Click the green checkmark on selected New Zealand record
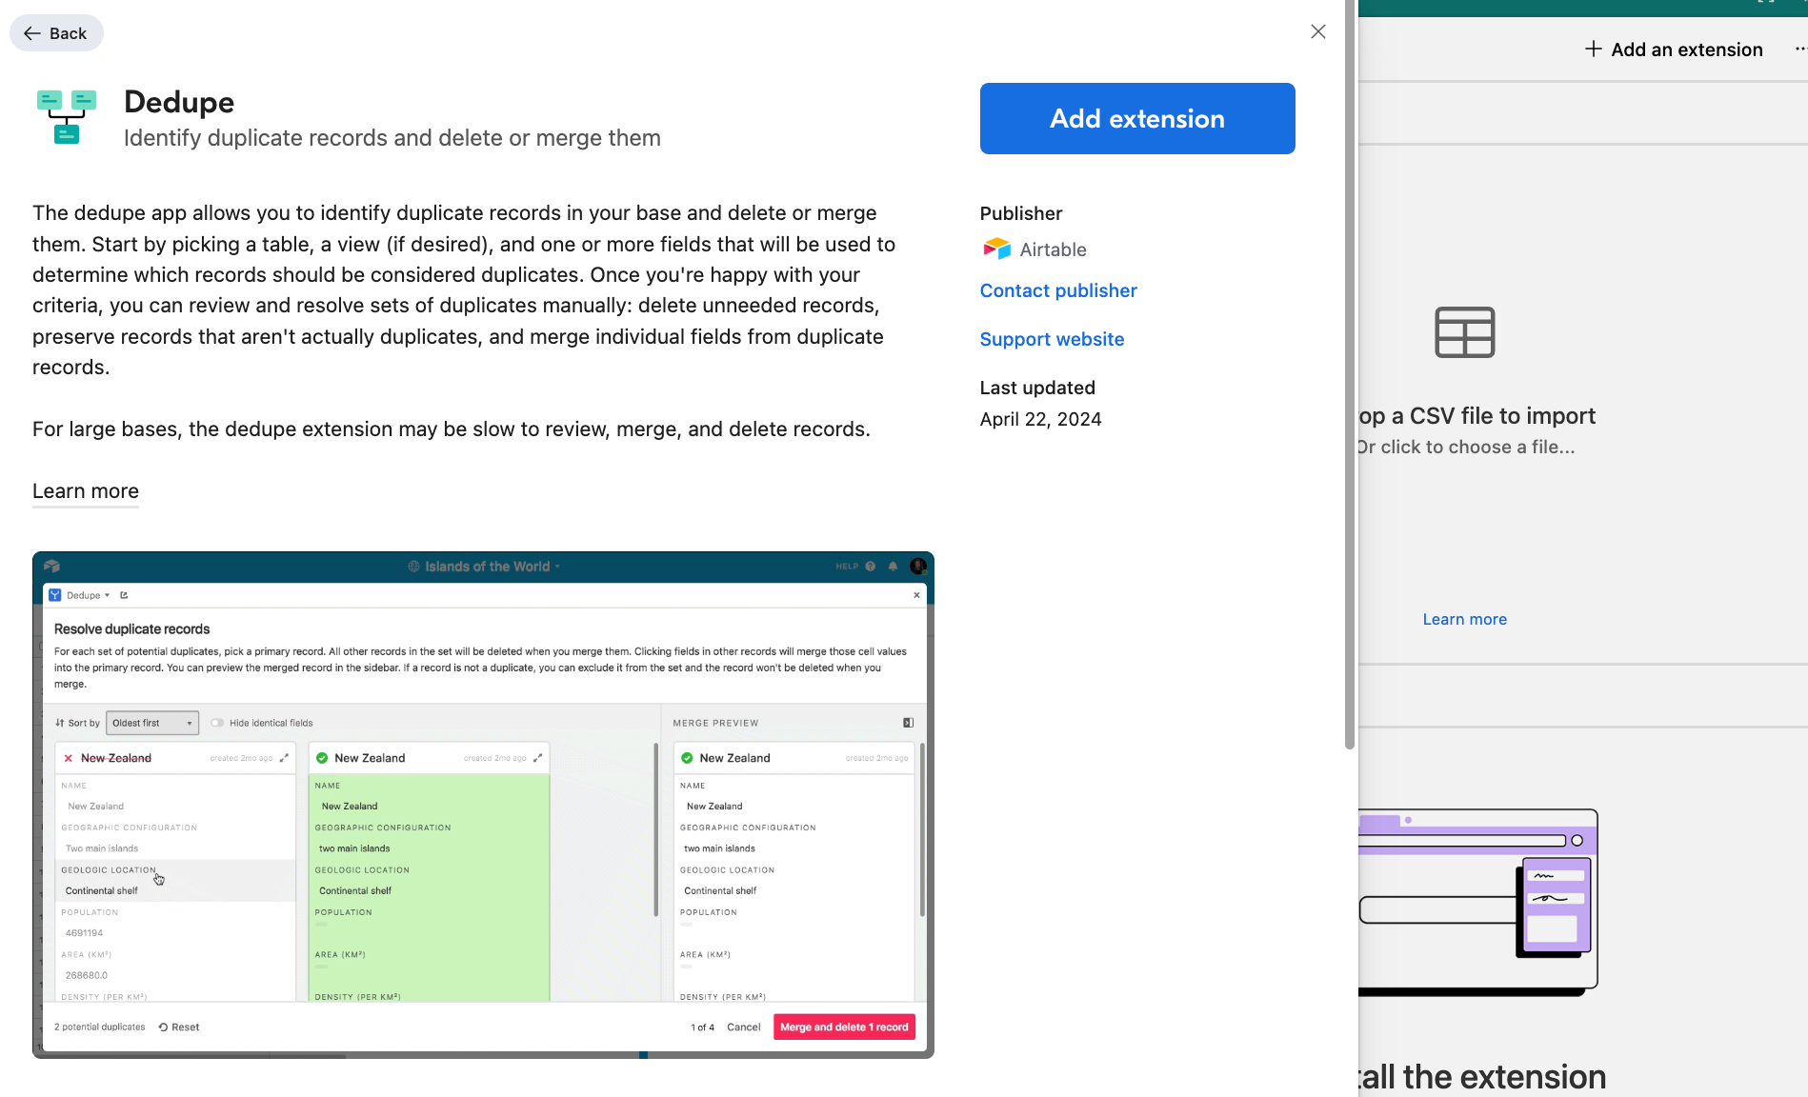 pos(322,758)
